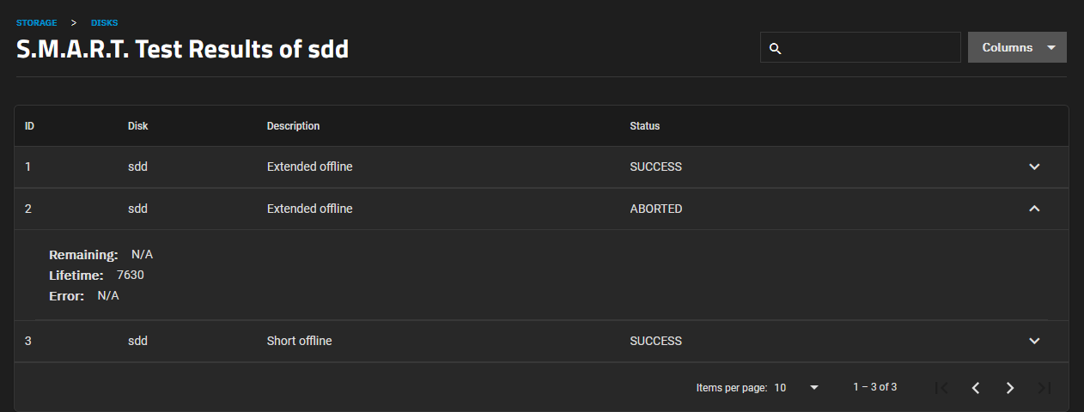Click the Lifetime value 7630
This screenshot has height=412, width=1084.
(131, 275)
